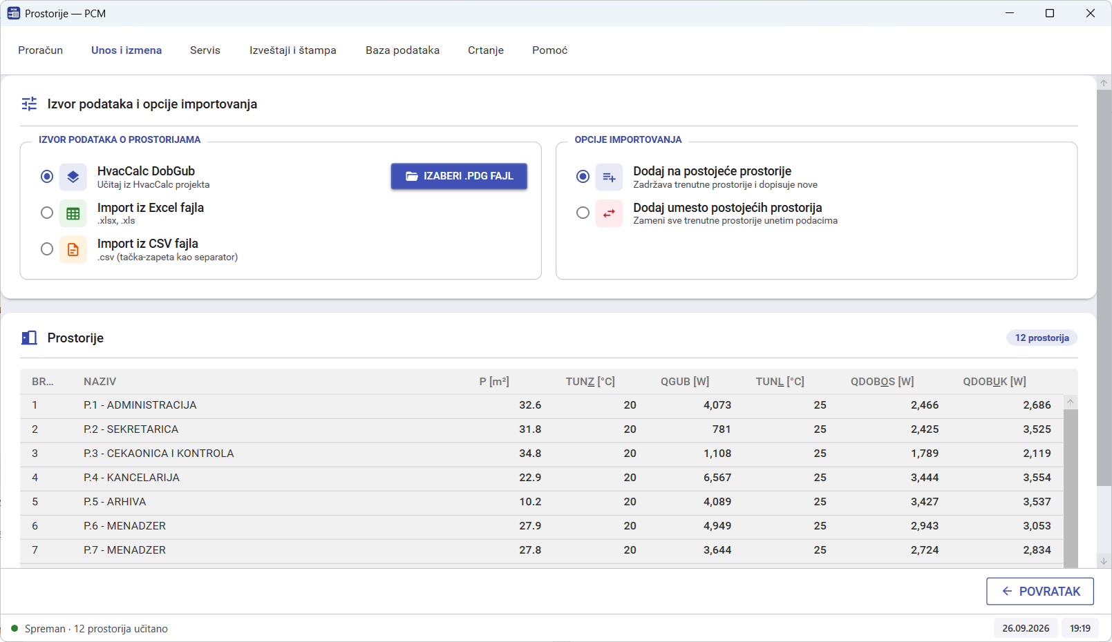Click the 12 prostorija badge
Viewport: 1112px width, 642px height.
point(1042,338)
